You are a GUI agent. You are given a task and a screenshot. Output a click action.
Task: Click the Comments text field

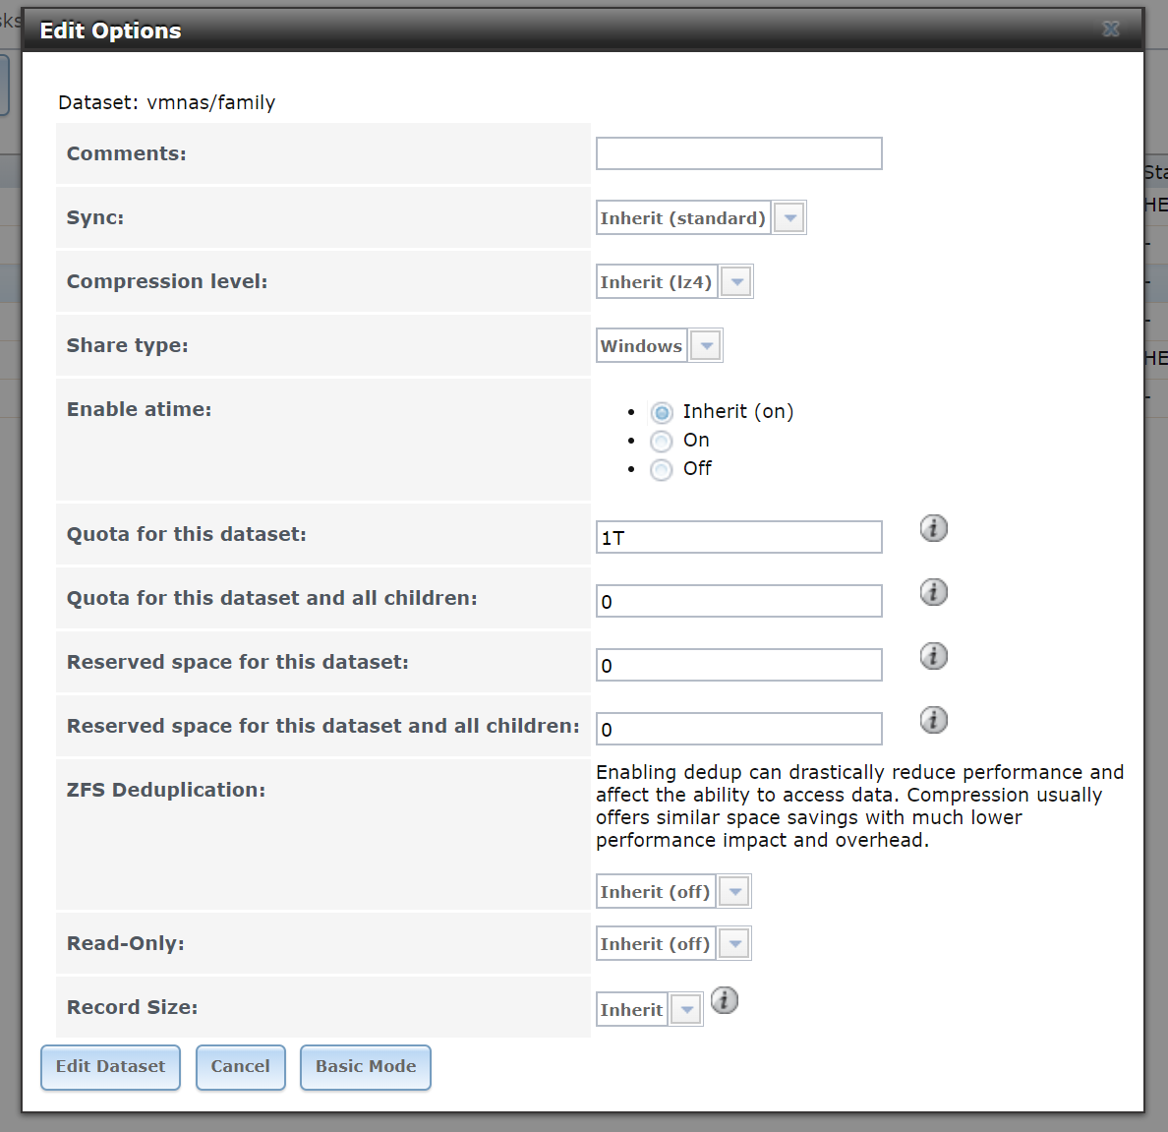[x=738, y=153]
